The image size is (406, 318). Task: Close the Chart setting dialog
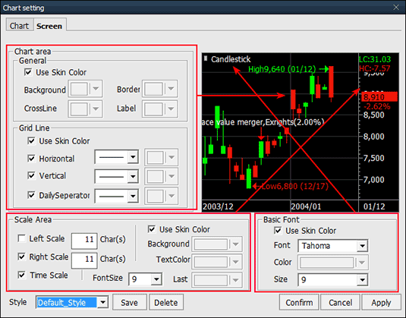click(x=396, y=8)
